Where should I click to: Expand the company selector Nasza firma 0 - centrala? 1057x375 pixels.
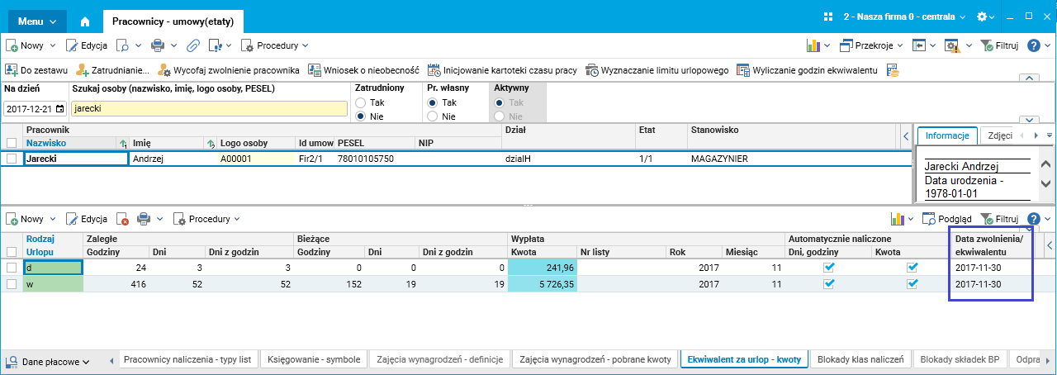point(905,17)
